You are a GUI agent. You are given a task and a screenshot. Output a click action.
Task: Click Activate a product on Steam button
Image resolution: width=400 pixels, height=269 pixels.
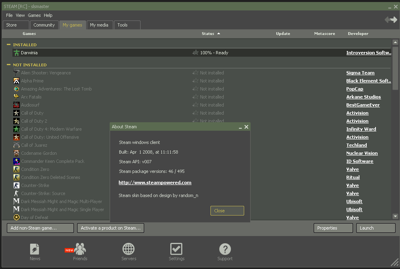click(110, 228)
